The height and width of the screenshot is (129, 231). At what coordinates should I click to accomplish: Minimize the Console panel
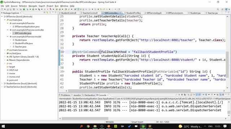tap(226, 95)
